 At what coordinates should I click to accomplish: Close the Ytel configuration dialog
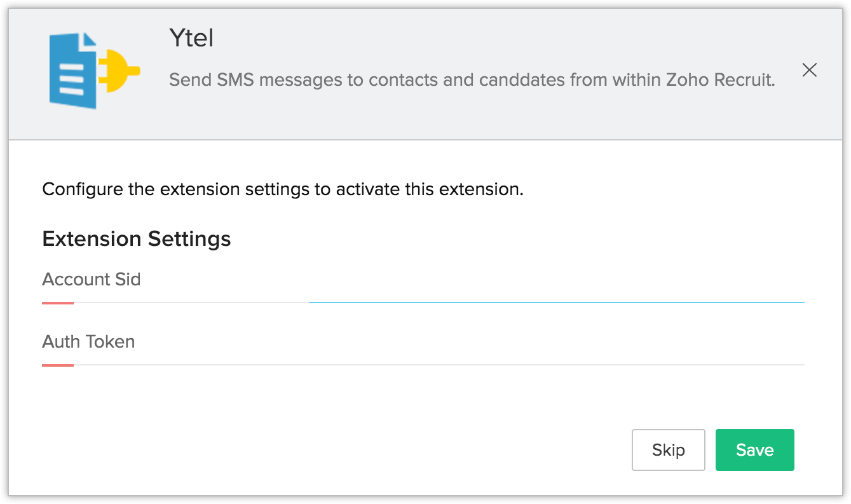point(809,70)
